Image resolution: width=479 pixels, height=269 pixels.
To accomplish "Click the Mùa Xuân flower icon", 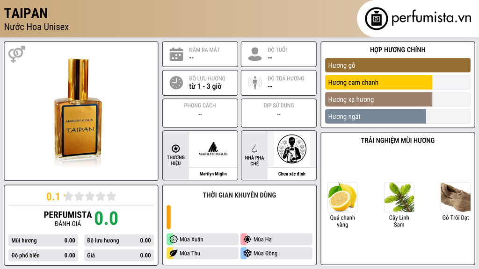I will coord(174,240).
